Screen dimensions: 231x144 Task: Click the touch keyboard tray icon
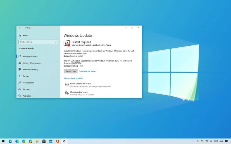pos(216,141)
